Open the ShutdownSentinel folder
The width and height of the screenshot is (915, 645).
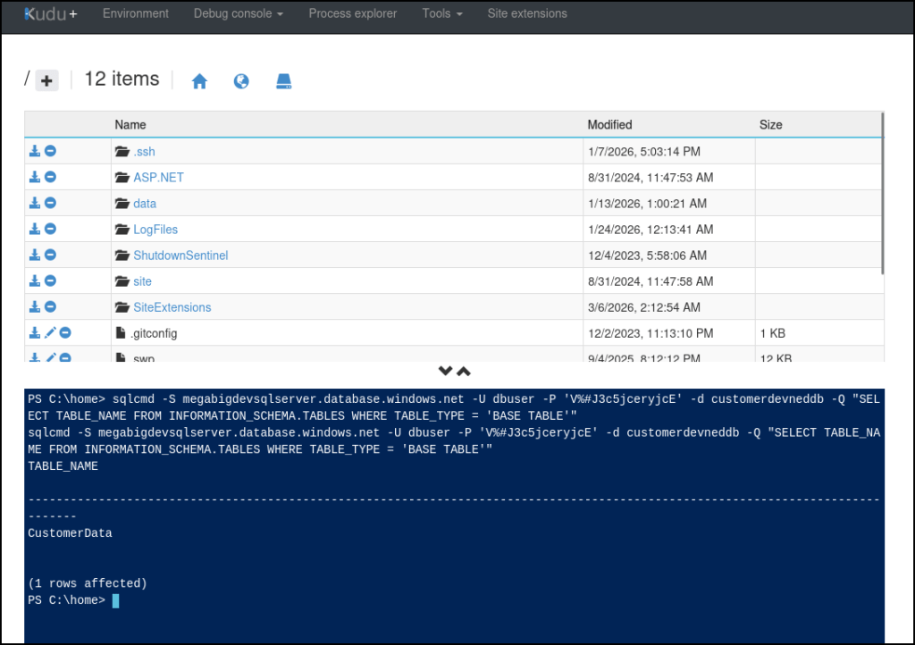click(x=180, y=255)
